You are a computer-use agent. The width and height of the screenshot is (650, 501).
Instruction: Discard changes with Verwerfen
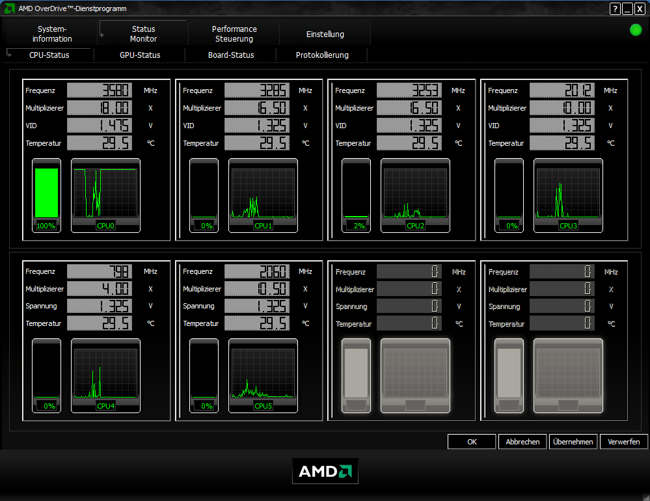point(623,442)
